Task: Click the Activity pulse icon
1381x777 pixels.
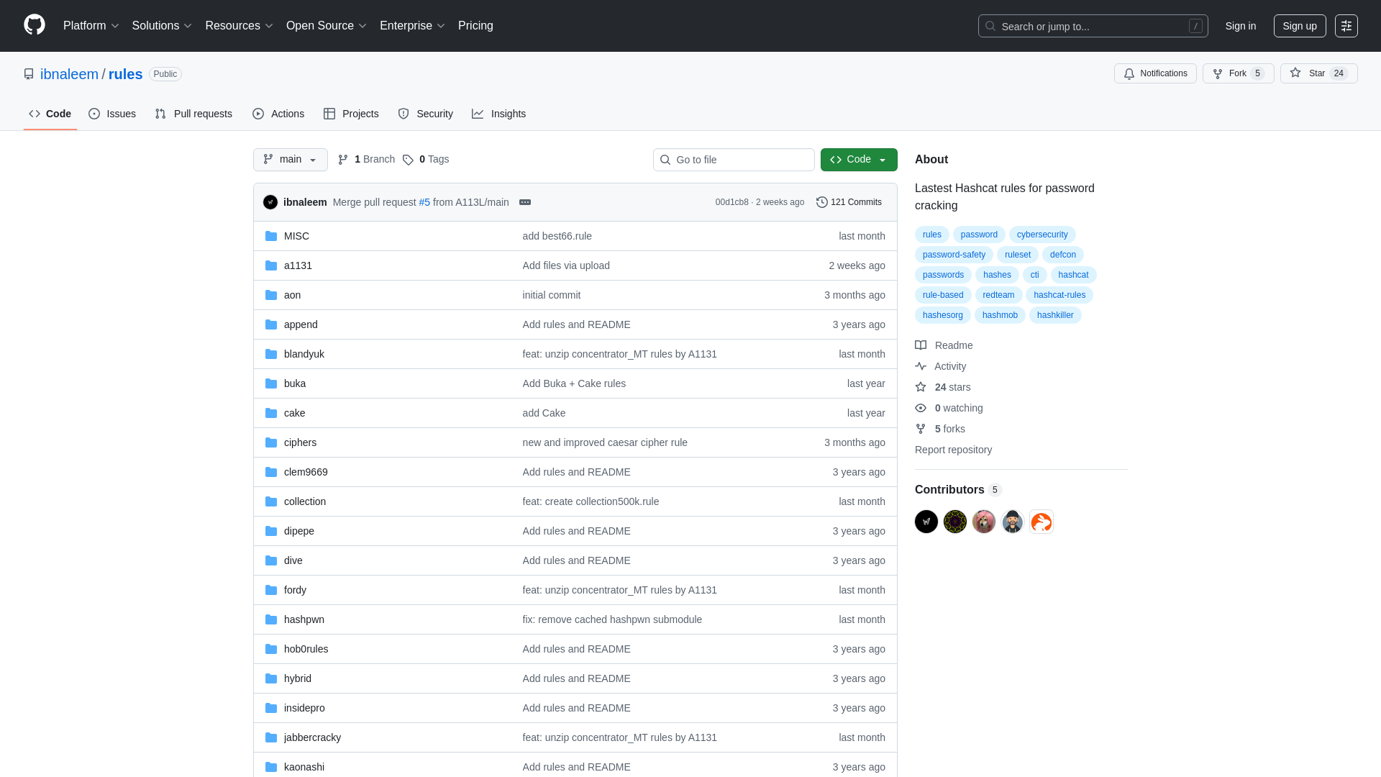Action: 921,366
